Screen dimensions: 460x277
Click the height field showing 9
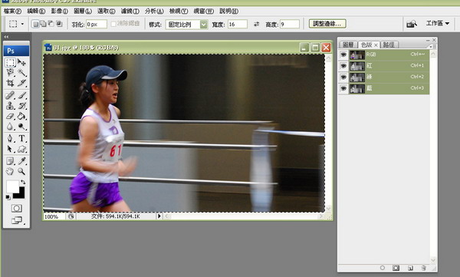[290, 24]
